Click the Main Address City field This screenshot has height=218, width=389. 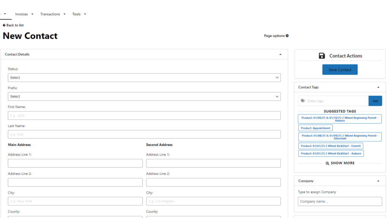pos(75,201)
